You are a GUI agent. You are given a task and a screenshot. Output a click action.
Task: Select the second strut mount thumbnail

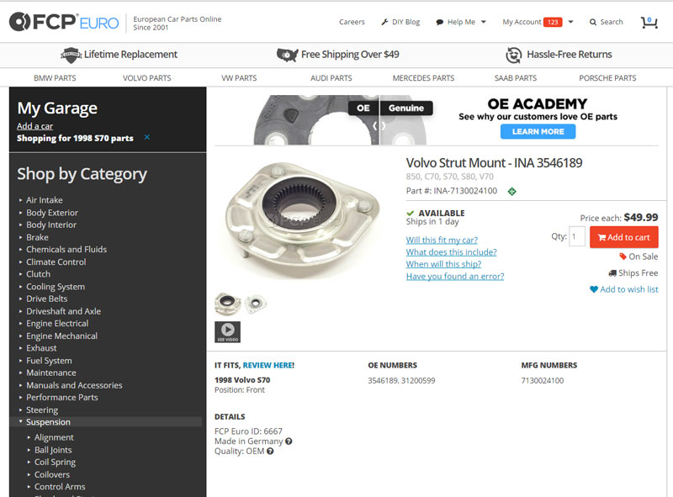click(256, 304)
